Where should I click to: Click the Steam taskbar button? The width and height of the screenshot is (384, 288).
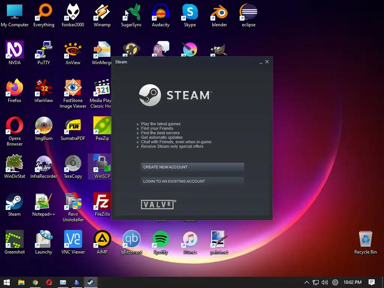[90, 282]
